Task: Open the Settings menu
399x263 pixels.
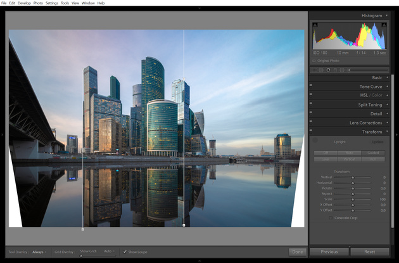Action: (52, 3)
